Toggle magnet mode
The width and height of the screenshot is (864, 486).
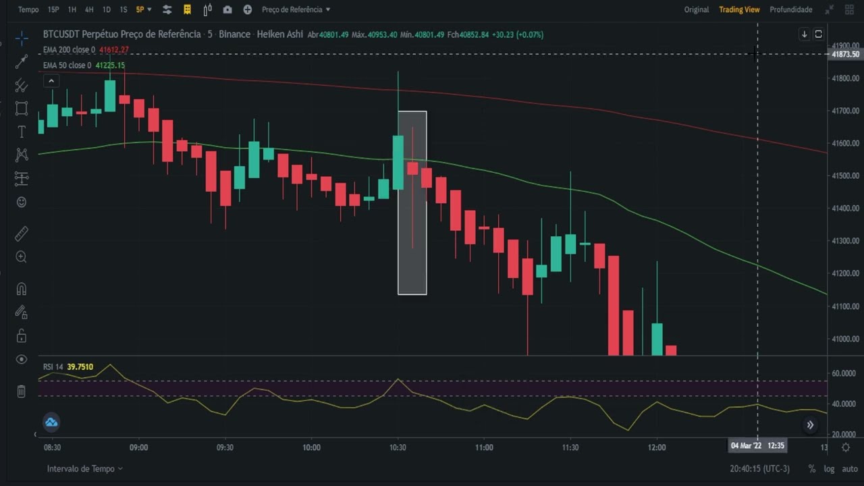(x=22, y=289)
